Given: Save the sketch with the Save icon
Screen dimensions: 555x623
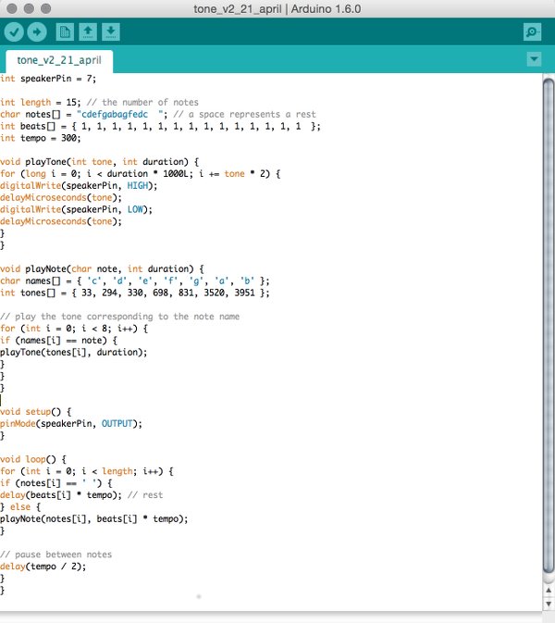Looking at the screenshot, I should (x=111, y=31).
